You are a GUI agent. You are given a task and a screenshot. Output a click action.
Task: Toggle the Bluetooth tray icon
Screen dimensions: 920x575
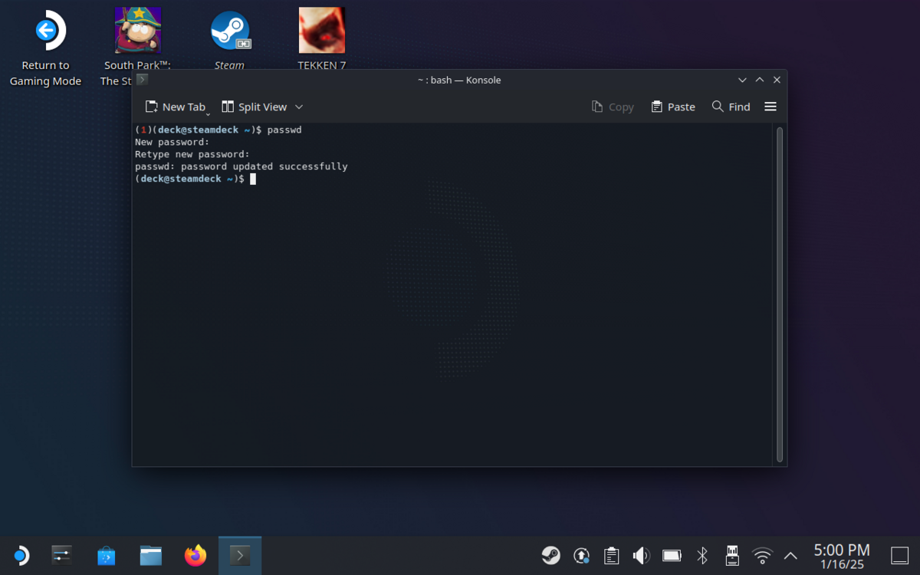(702, 555)
